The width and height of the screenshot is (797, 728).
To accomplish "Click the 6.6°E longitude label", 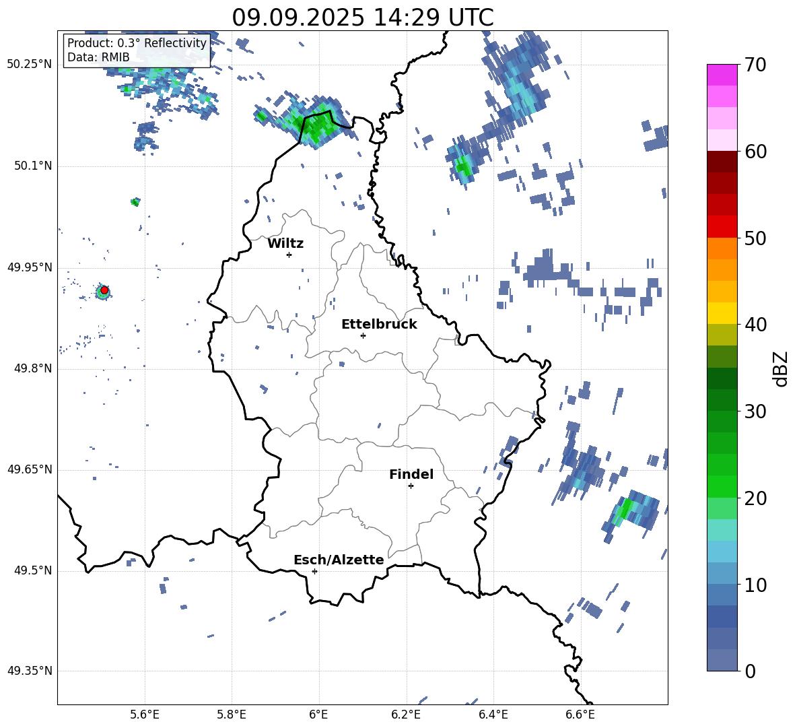I will (580, 715).
